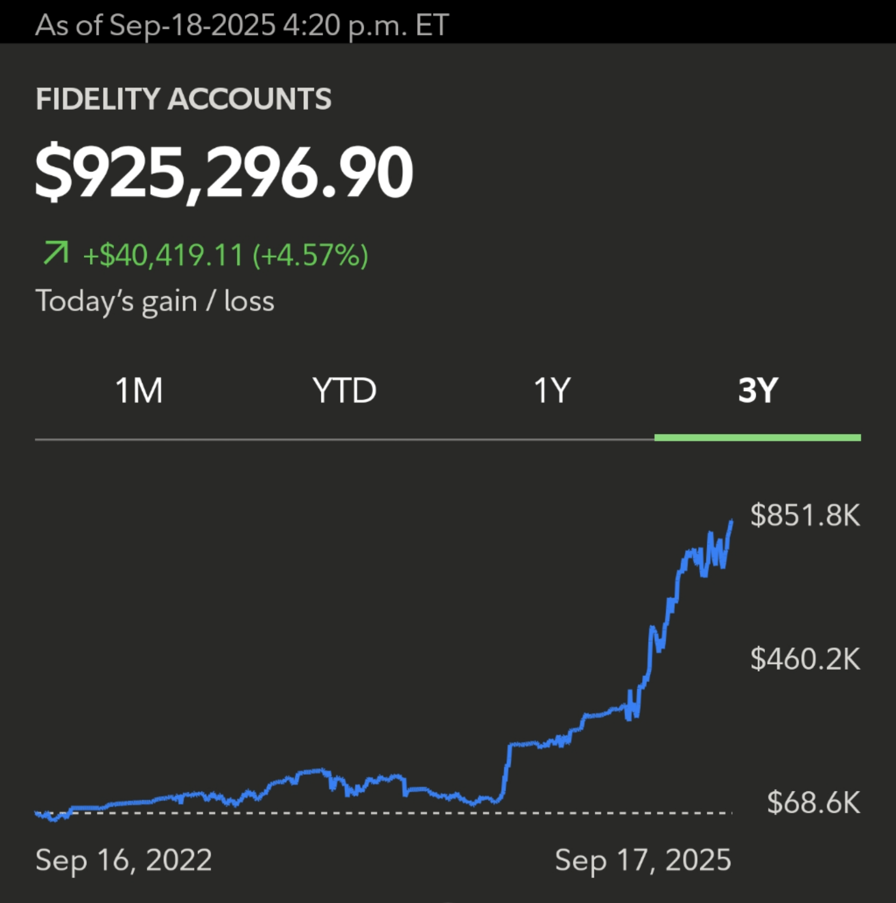Tap the +$40,419.11 (+4.57%) gain figure
This screenshot has height=903, width=896.
226,256
